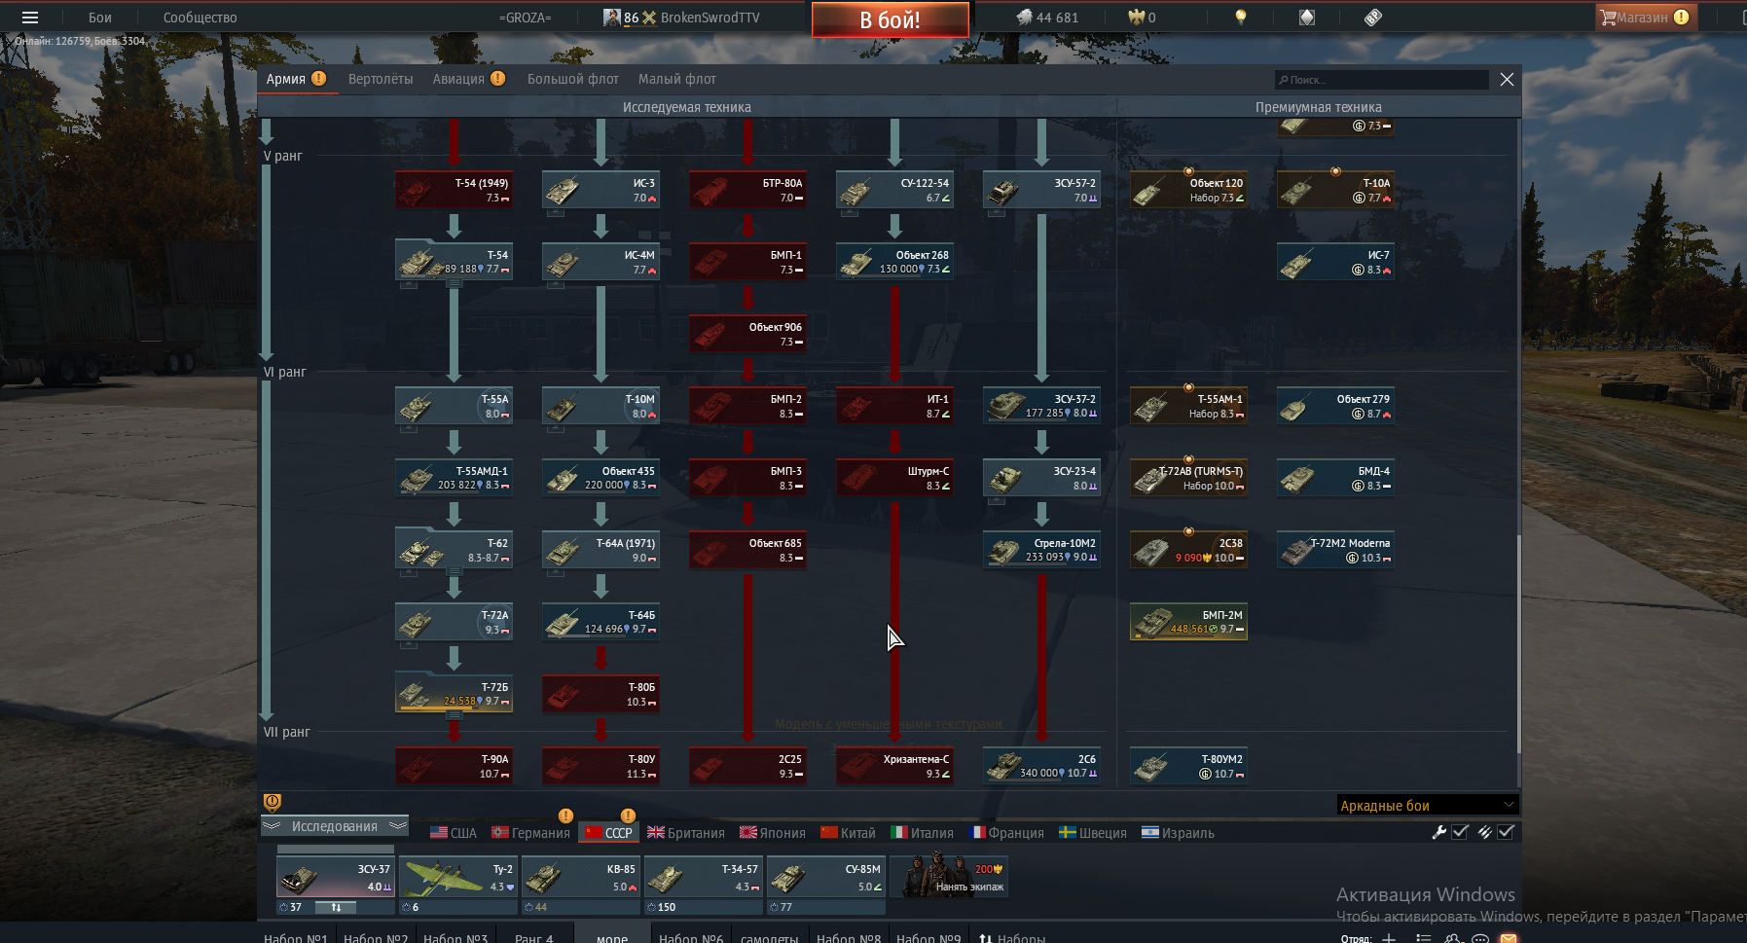Click the swap arrows icon under ЗСУ-37 slot
Screen dimensions: 1747x943
336,907
